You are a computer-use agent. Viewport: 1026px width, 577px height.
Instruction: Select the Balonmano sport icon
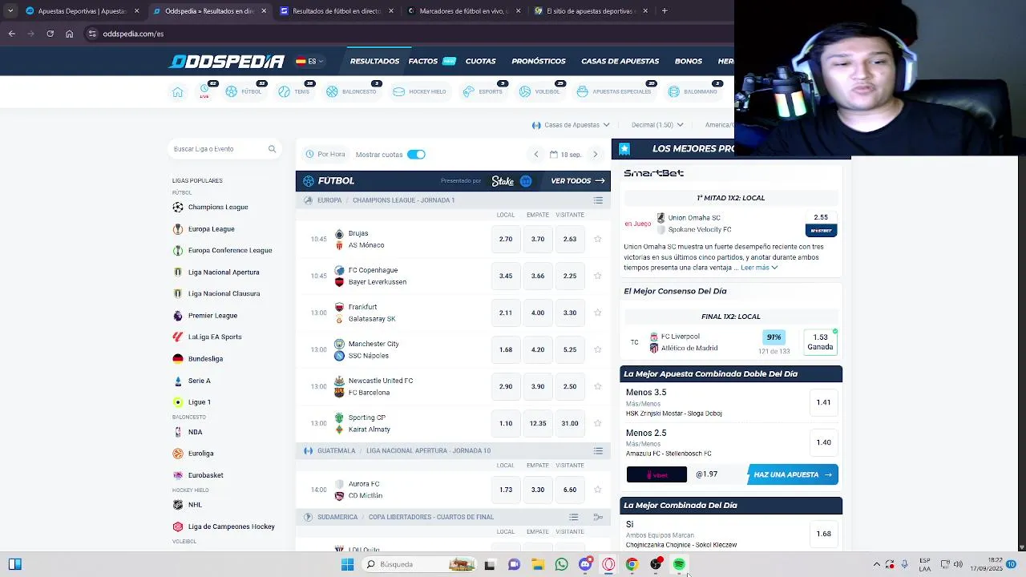point(674,91)
